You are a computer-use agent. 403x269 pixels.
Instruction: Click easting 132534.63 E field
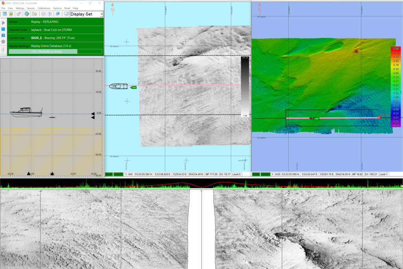coord(179,174)
